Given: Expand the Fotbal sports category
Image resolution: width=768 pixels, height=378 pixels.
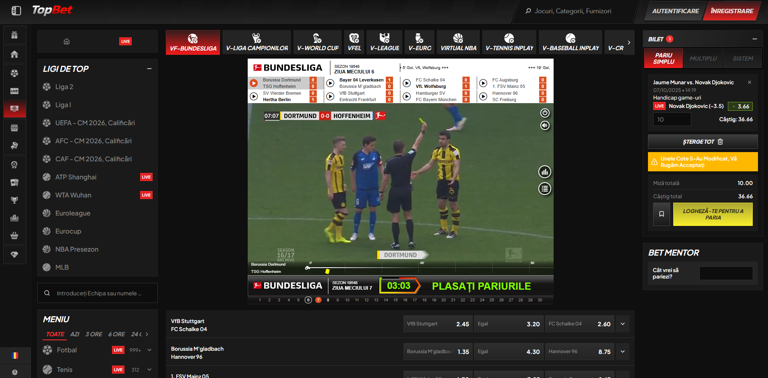Looking at the screenshot, I should click(x=149, y=350).
